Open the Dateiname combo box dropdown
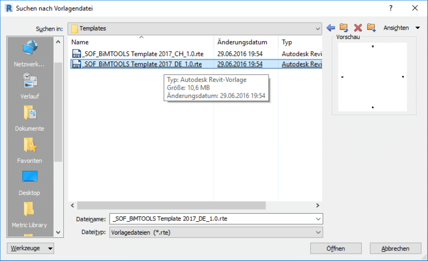Viewport: 428px width, 261px height. 318,219
